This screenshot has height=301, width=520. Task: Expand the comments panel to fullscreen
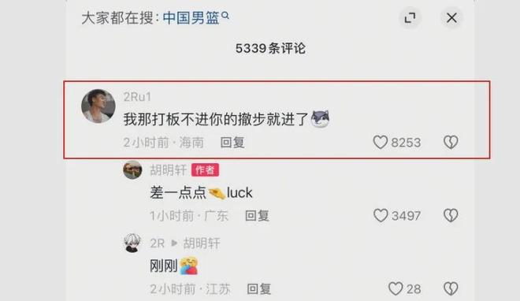(x=410, y=17)
